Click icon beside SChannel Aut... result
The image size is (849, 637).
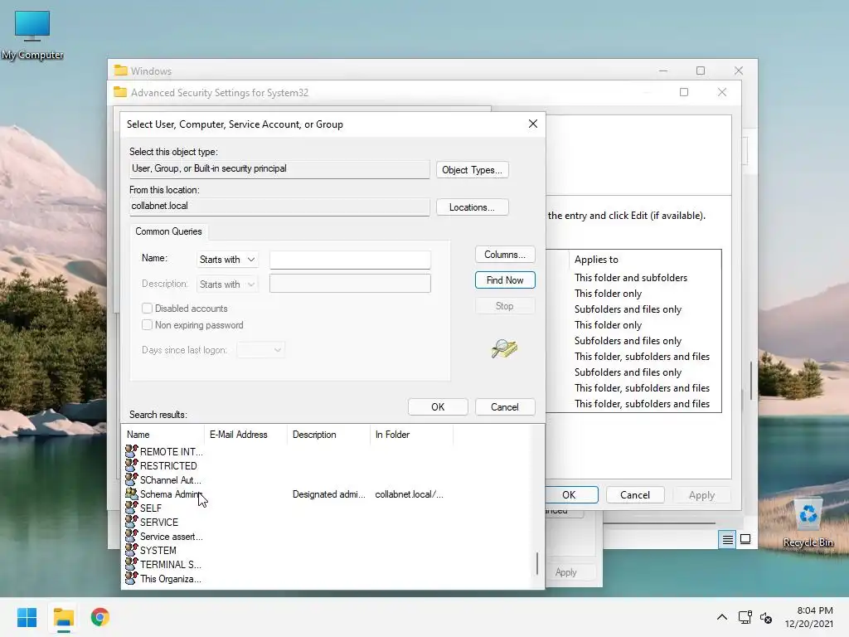pyautogui.click(x=132, y=479)
